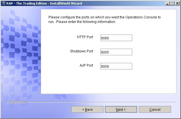Close the wizard with the X button
This screenshot has width=181, height=119.
[x=177, y=3]
